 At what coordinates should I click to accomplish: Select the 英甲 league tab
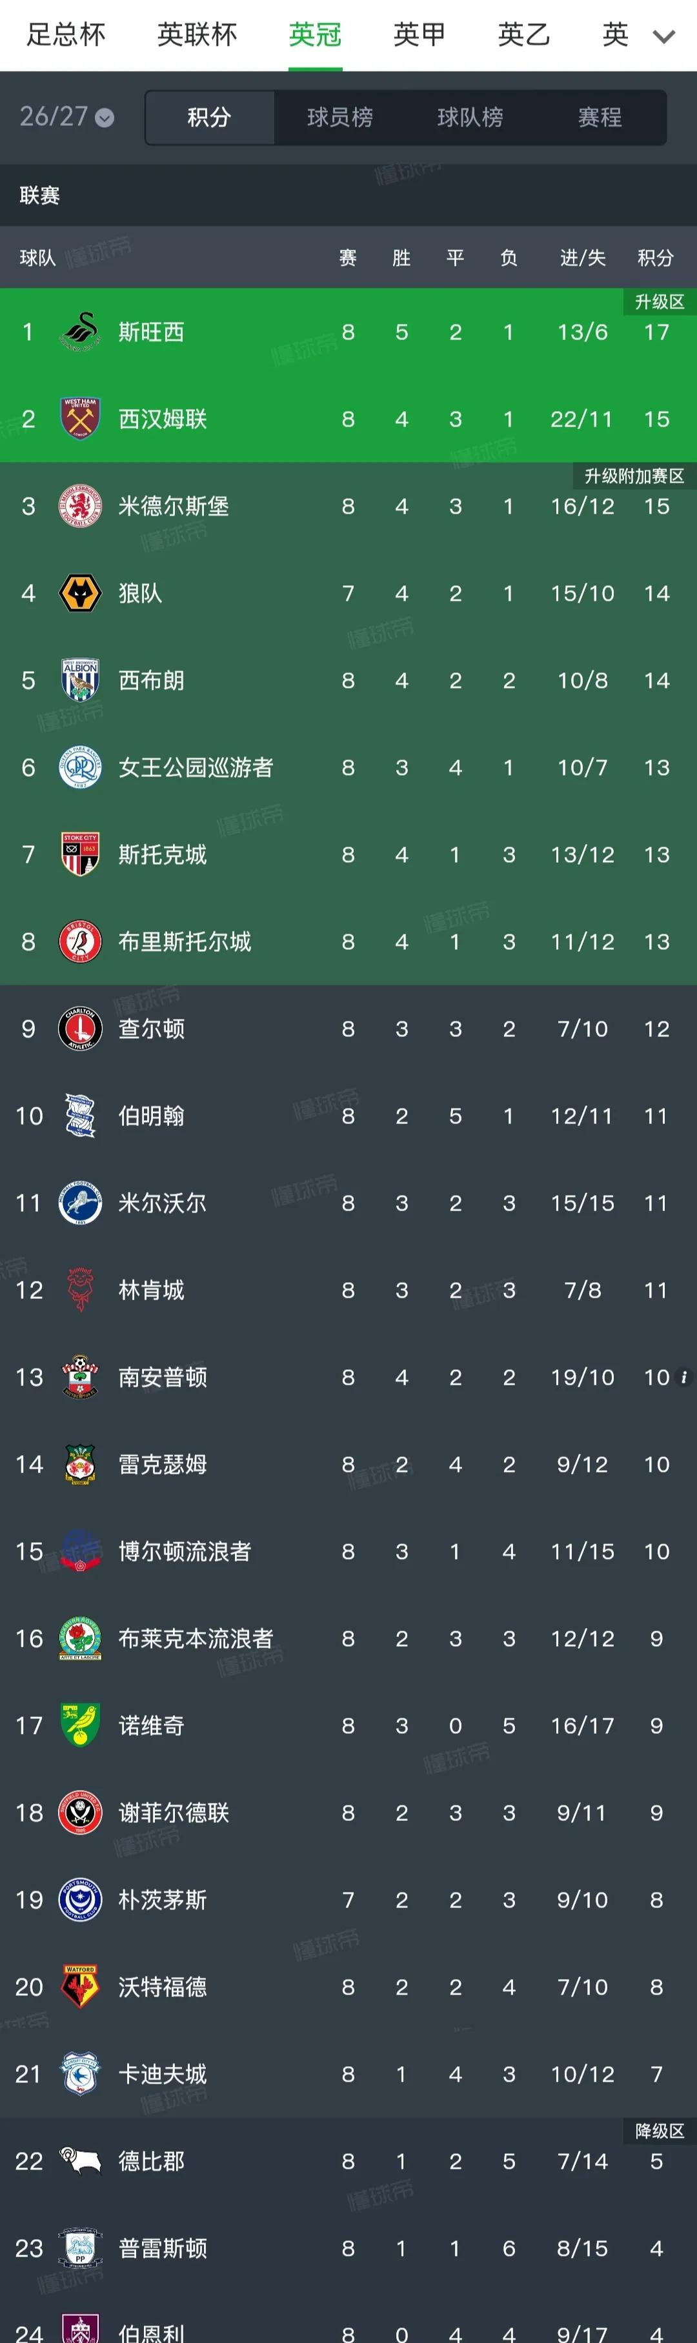[x=419, y=35]
